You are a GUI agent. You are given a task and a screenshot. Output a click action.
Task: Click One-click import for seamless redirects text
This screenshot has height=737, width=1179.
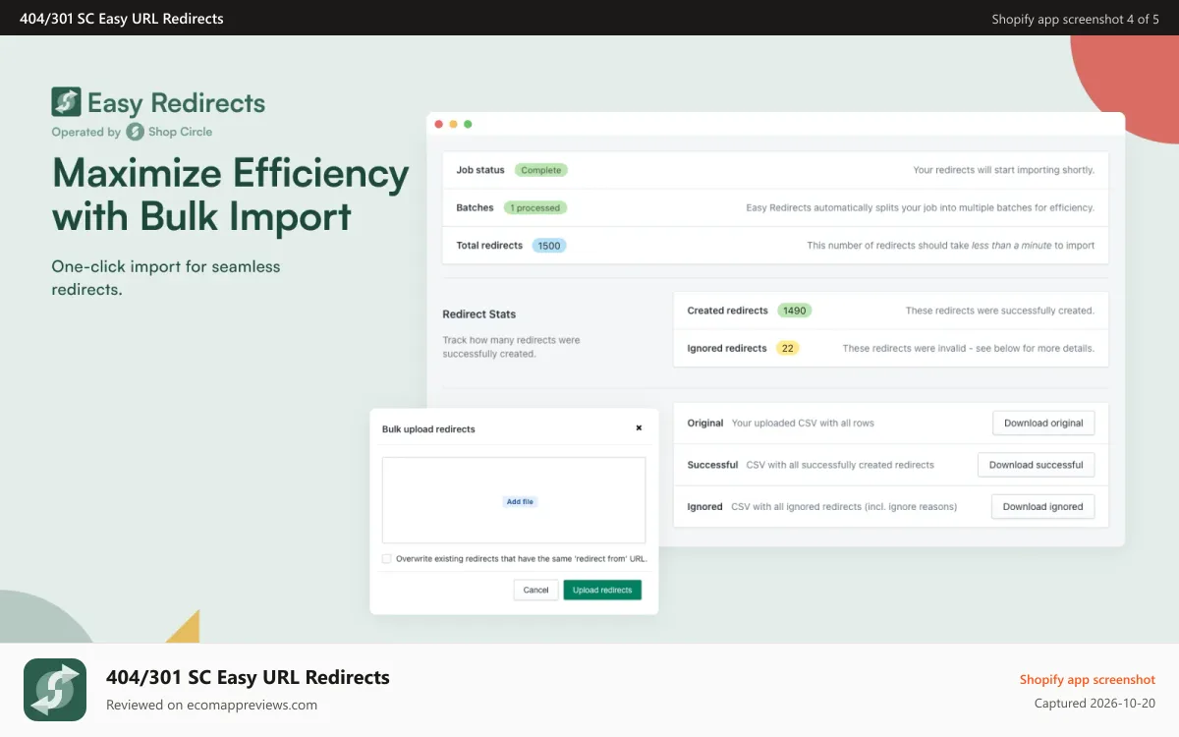point(166,278)
